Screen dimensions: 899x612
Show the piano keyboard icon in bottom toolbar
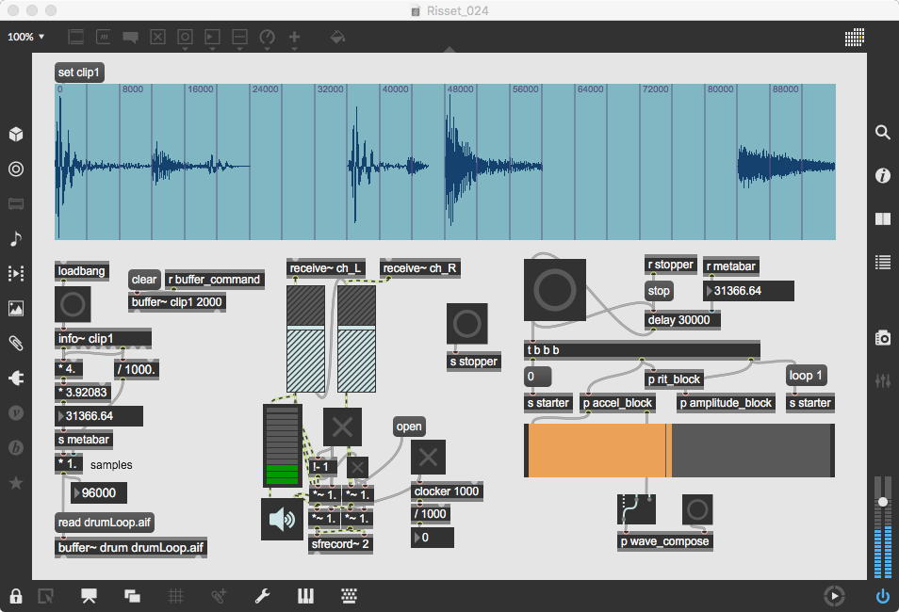(x=306, y=595)
